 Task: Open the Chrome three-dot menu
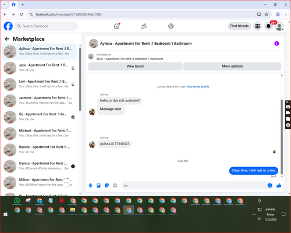pyautogui.click(x=286, y=15)
